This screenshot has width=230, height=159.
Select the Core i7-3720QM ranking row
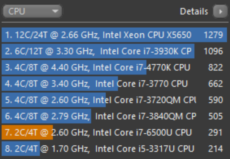click(x=114, y=100)
